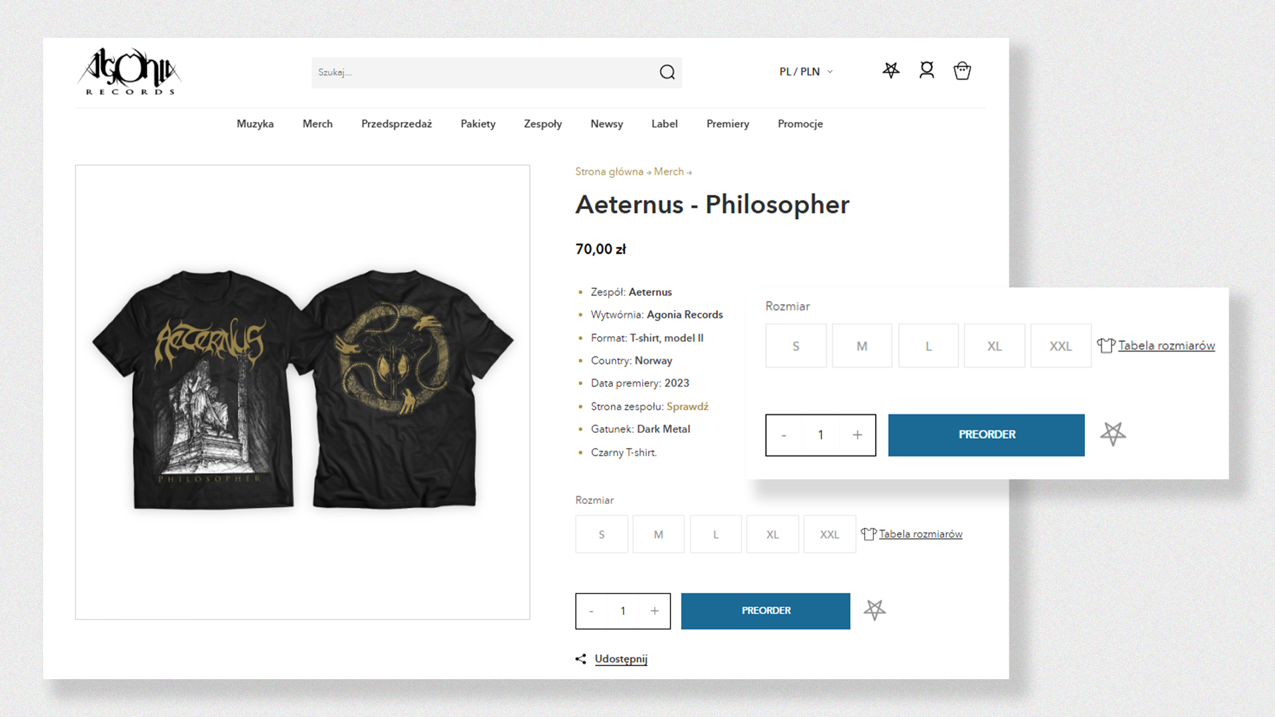Add to wishlist star beside large PREORDER
Viewport: 1275px width, 717px height.
(1113, 434)
